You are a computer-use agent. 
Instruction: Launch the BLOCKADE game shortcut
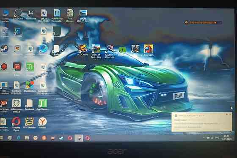click(83, 50)
